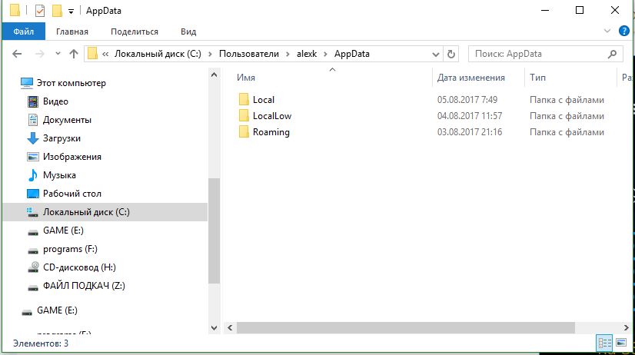Expand the chevron after Локальный диск (C:) breadcrumb
This screenshot has width=635, height=355.
210,54
